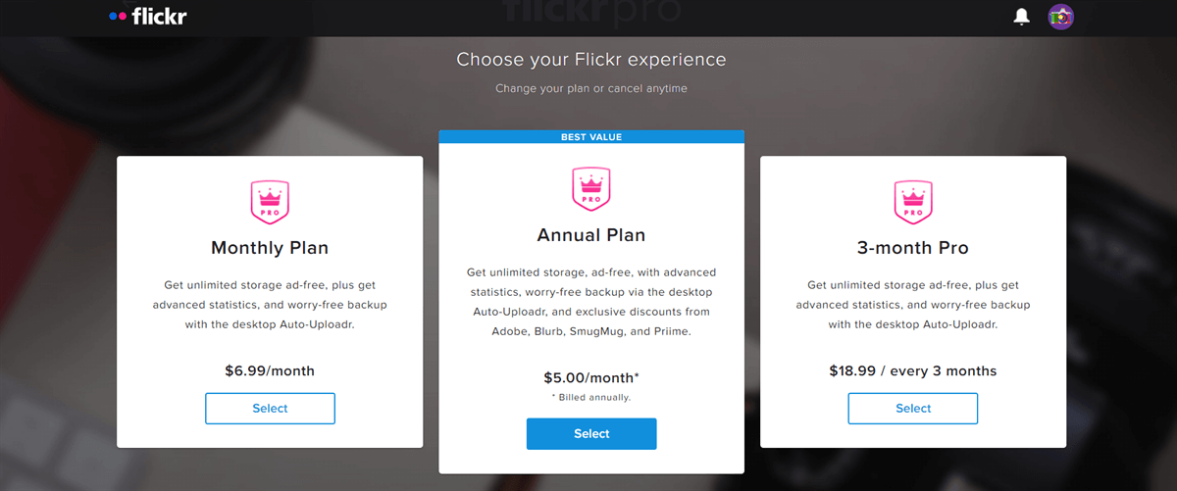1177x491 pixels.
Task: Click the Annual Plan heading
Action: 591,235
